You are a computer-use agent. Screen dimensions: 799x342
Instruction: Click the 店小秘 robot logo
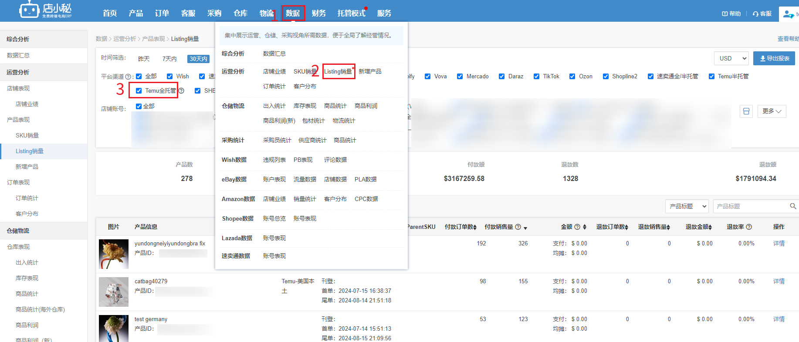pos(45,10)
